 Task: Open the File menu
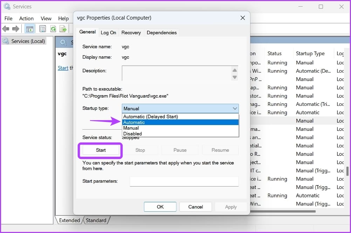click(8, 19)
